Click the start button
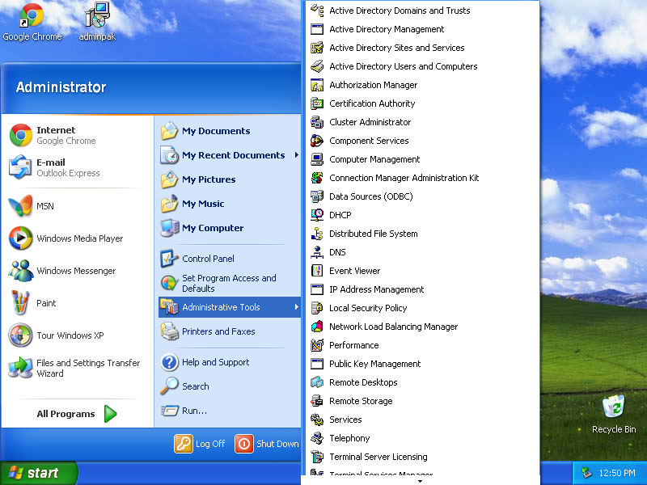This screenshot has width=647, height=485. pos(39,473)
